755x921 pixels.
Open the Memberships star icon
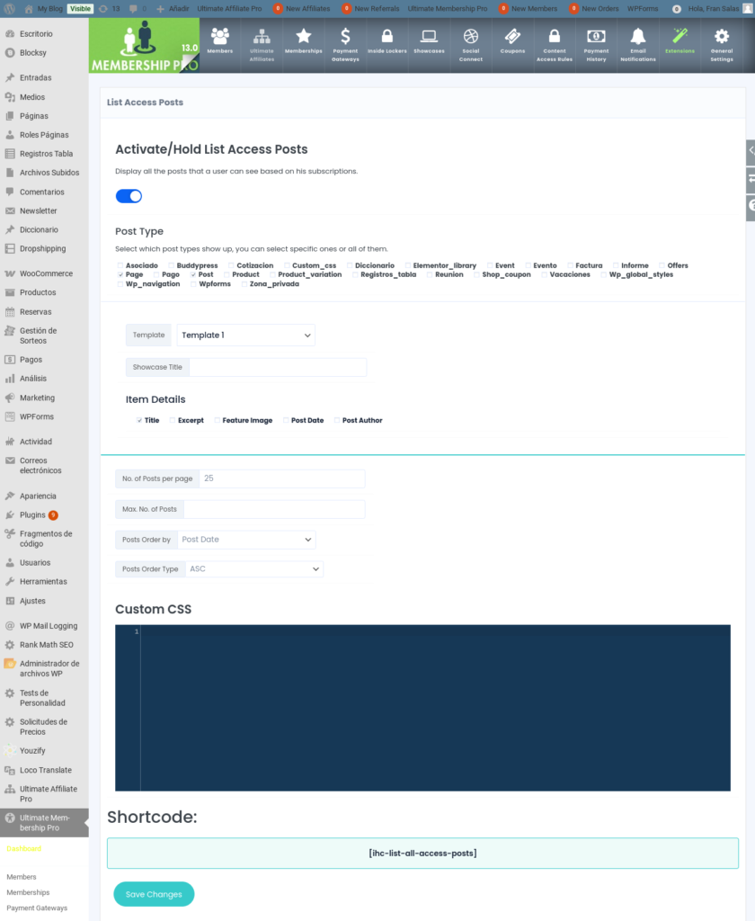click(304, 36)
